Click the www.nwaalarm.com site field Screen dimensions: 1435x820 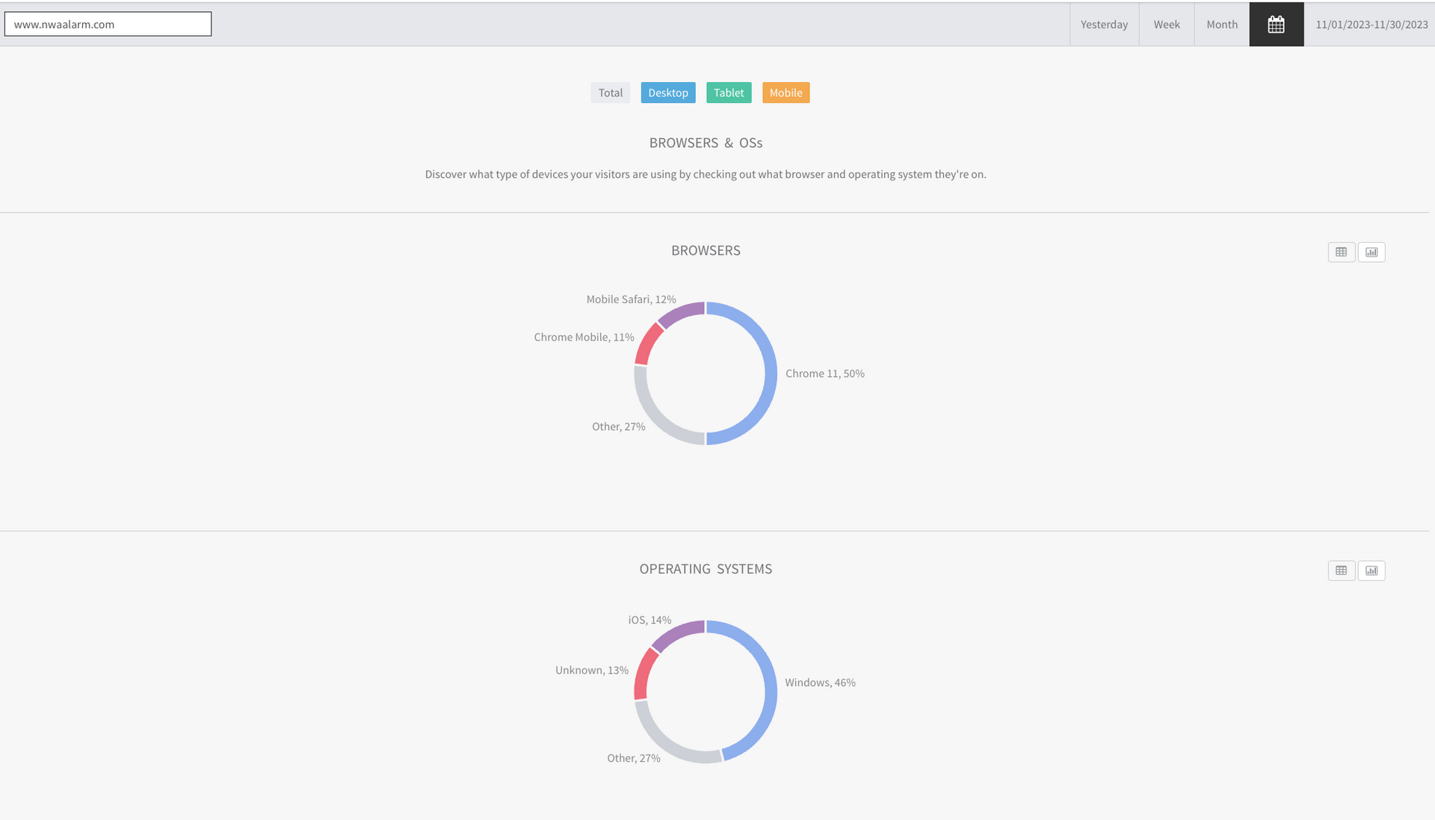pyautogui.click(x=108, y=24)
